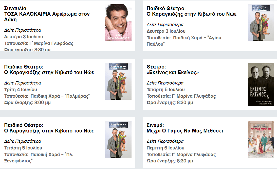View the Μέχρι Ο Γάμος Να Μας Μεθύσει movie poster
Screen dimensions: 277x169
pyautogui.click(x=261, y=140)
